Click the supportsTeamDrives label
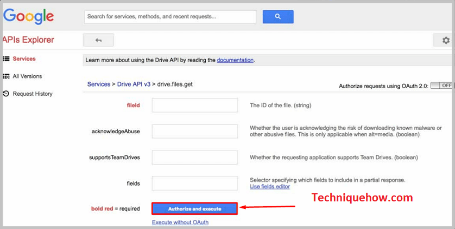455x229 pixels. coord(115,158)
